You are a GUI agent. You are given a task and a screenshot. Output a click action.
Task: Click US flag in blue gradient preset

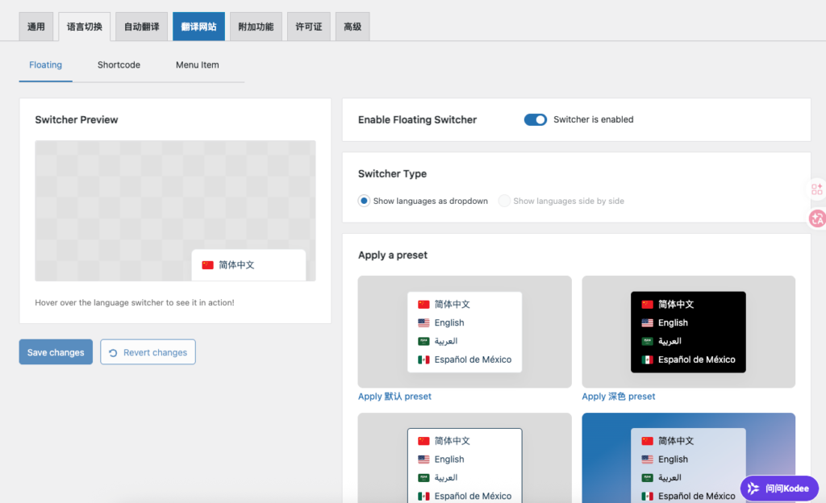(x=648, y=459)
